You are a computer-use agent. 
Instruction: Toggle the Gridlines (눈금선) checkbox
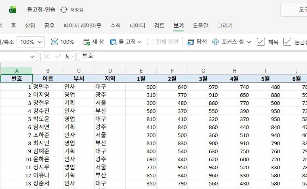(287, 42)
